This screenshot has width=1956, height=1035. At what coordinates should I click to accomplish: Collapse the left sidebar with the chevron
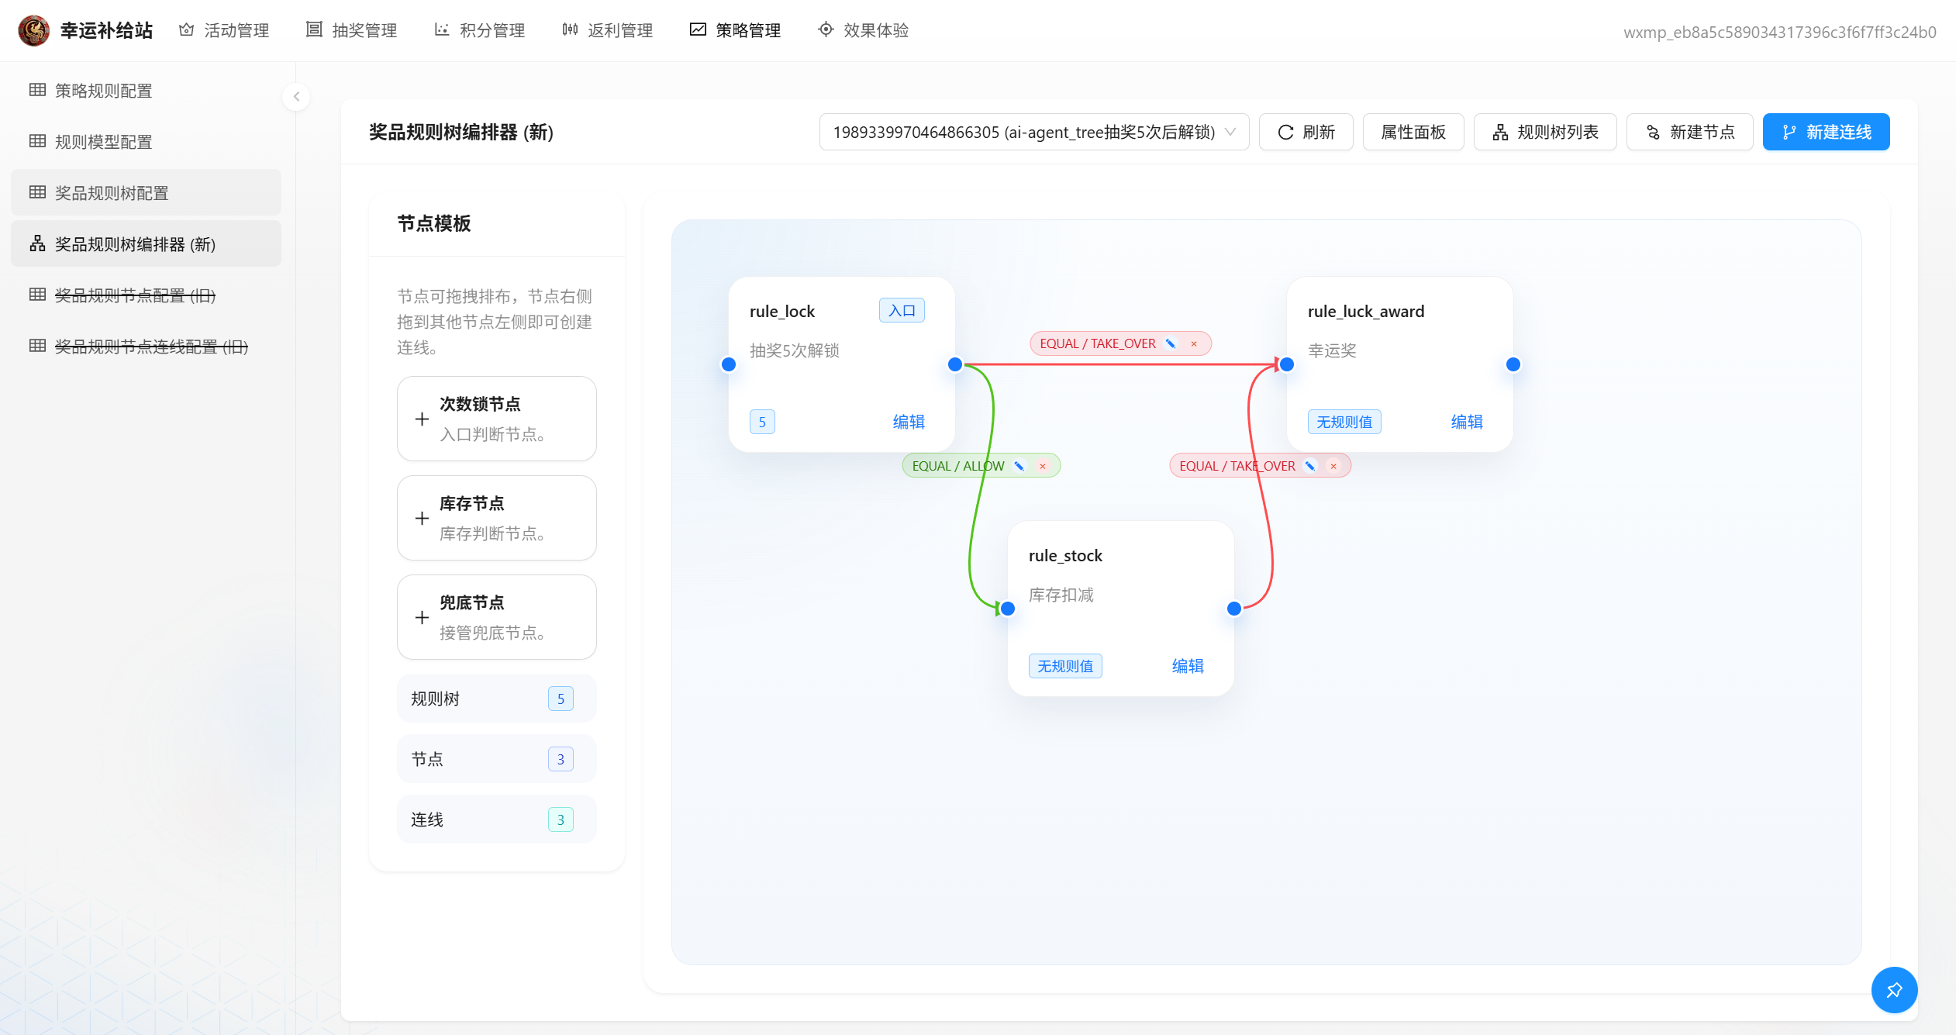(x=296, y=97)
